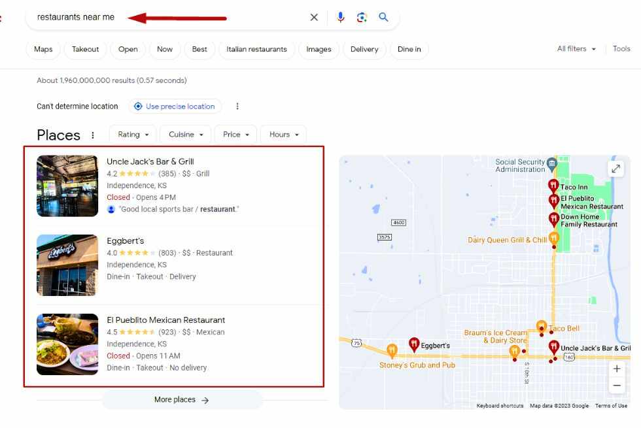Screen dimensions: 641x428
Task: Click the Uncle Jack's Bar & Grill photo
Action: pyautogui.click(x=67, y=186)
